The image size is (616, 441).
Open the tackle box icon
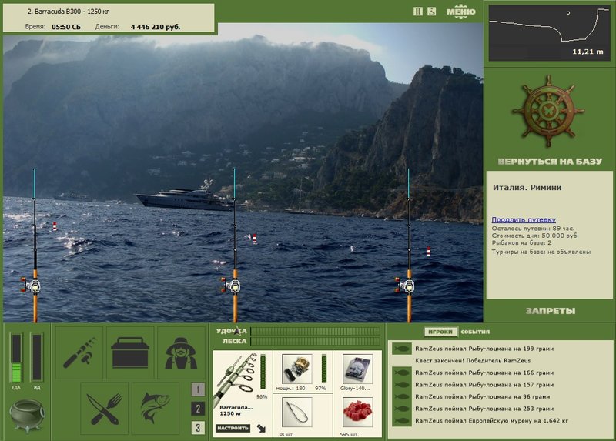coord(130,352)
